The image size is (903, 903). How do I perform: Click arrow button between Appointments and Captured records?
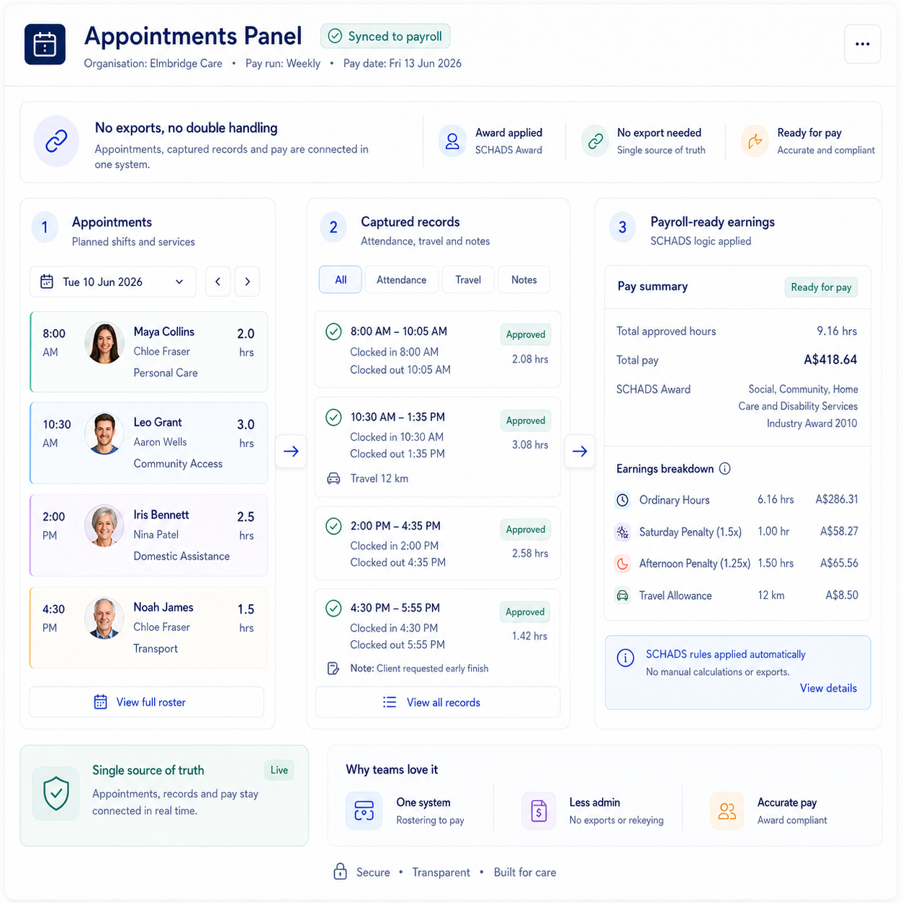pos(291,451)
